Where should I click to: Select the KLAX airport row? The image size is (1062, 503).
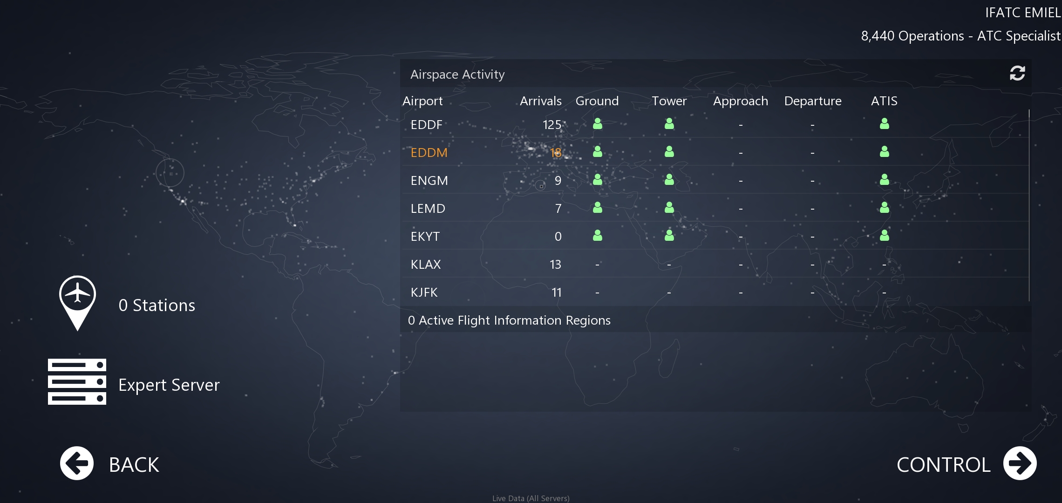coord(426,265)
